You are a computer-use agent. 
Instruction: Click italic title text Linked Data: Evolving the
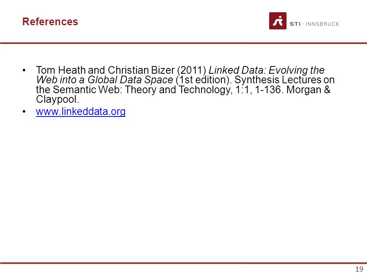click(x=266, y=70)
